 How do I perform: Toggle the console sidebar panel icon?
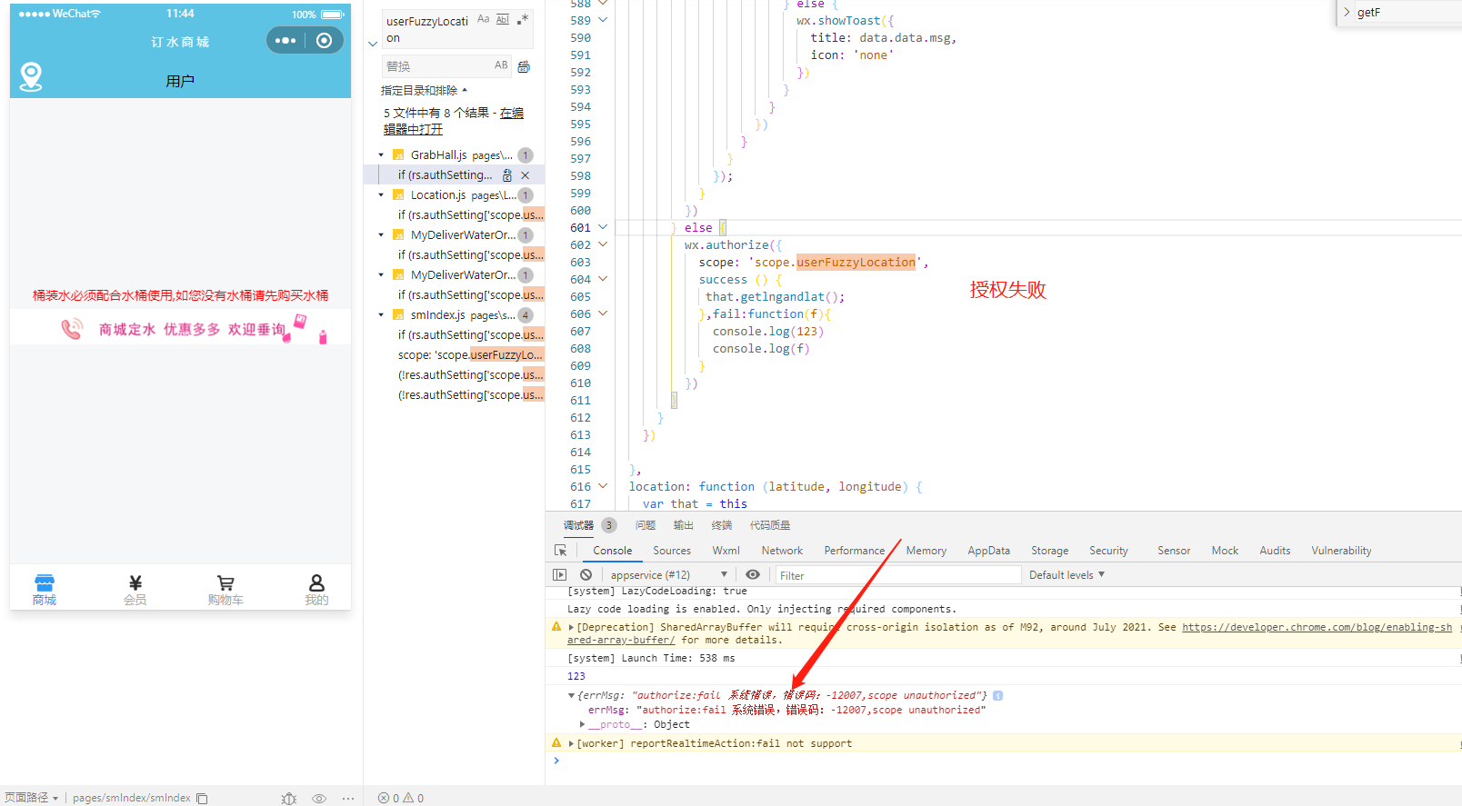(x=560, y=575)
